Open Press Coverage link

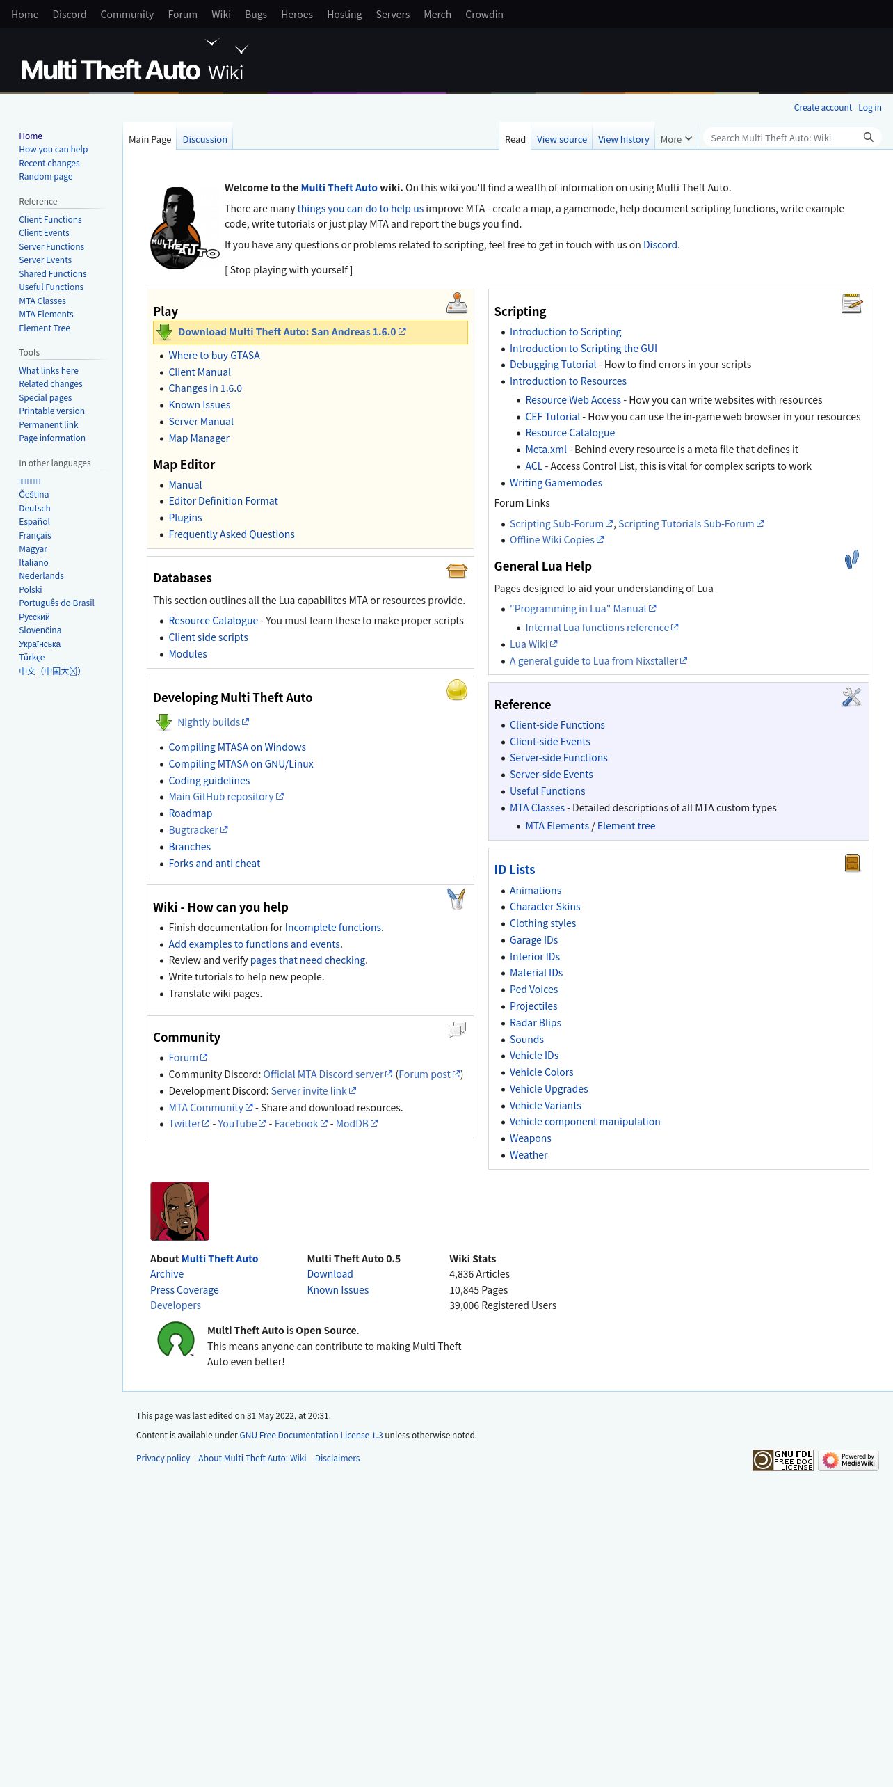tap(184, 1289)
